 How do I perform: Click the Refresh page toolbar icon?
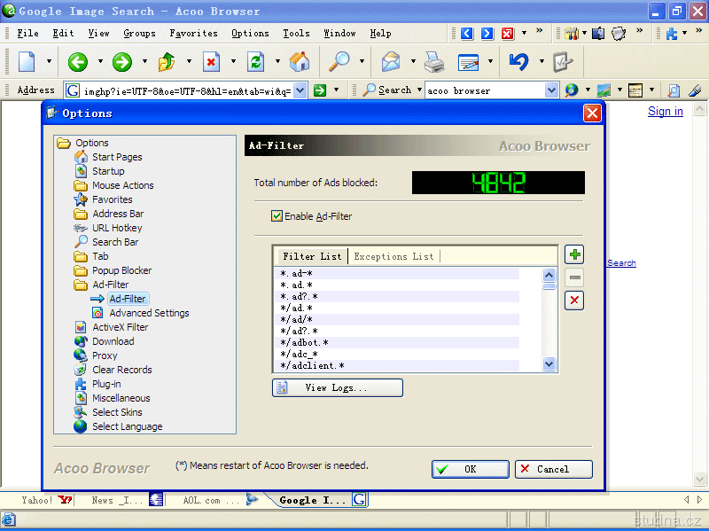click(256, 62)
